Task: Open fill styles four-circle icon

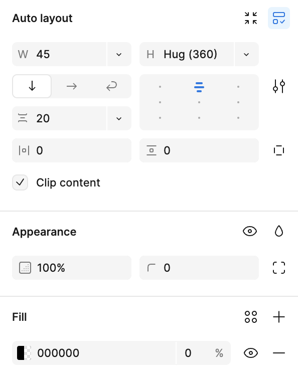Action: [x=251, y=317]
